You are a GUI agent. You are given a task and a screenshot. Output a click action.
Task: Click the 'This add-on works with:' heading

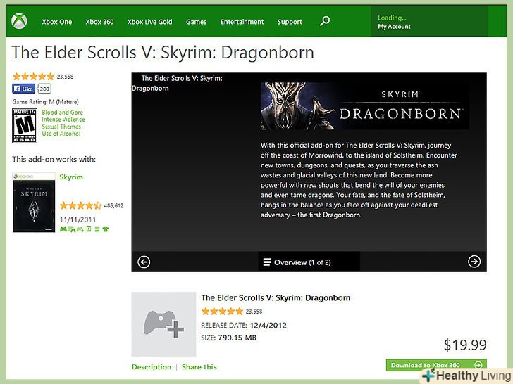(x=54, y=160)
